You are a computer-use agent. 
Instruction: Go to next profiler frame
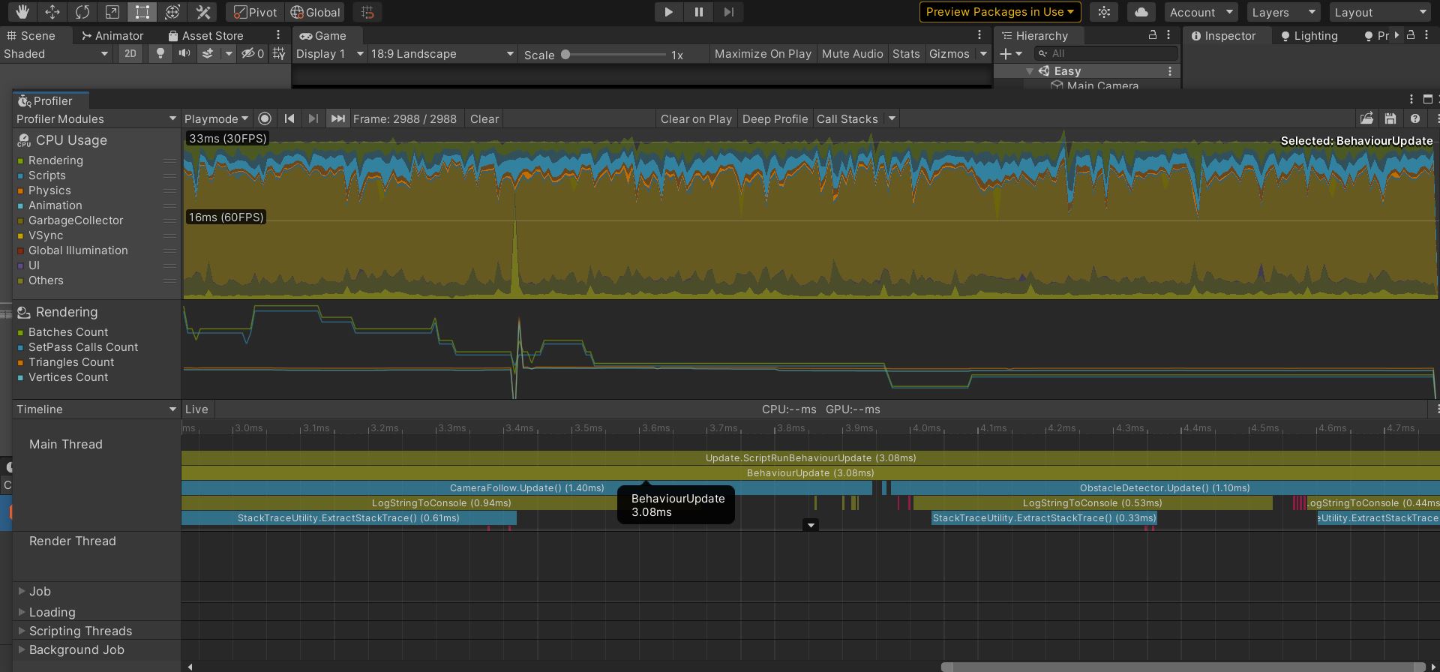(313, 118)
